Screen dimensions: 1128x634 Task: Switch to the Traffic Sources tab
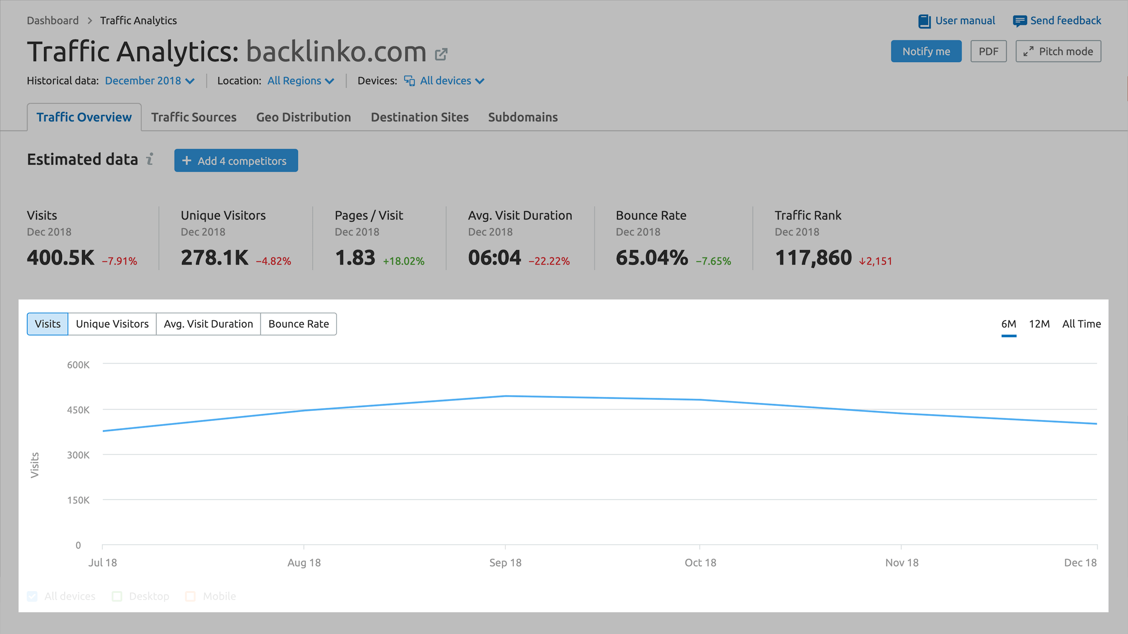click(194, 117)
